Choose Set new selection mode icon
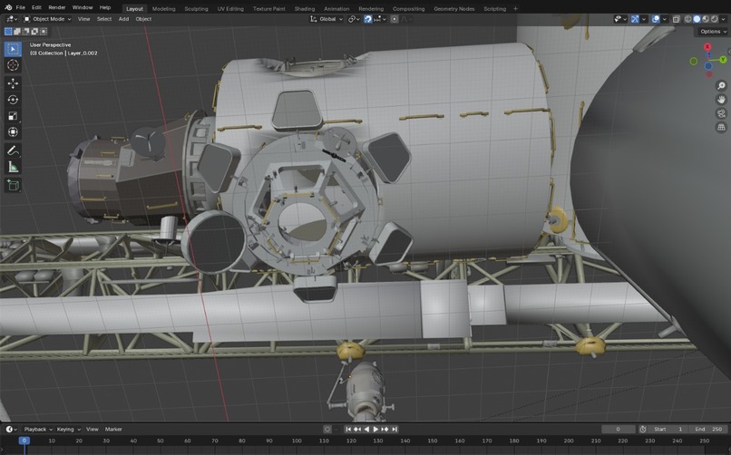The height and width of the screenshot is (455, 731). click(x=8, y=31)
